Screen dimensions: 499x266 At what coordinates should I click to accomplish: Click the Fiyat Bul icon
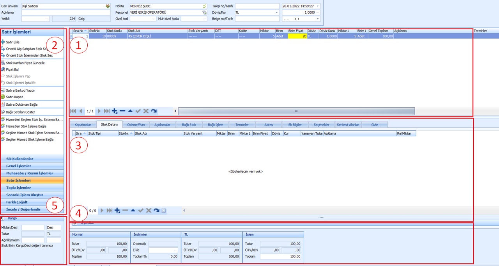tap(3, 69)
